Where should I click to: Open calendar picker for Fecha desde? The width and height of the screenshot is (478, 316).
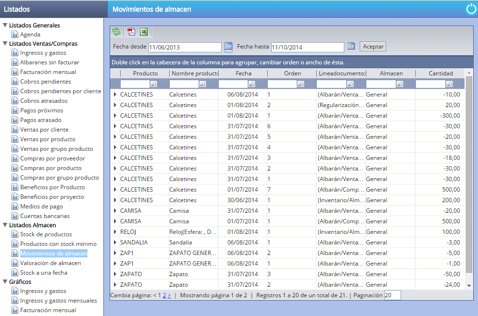point(228,47)
